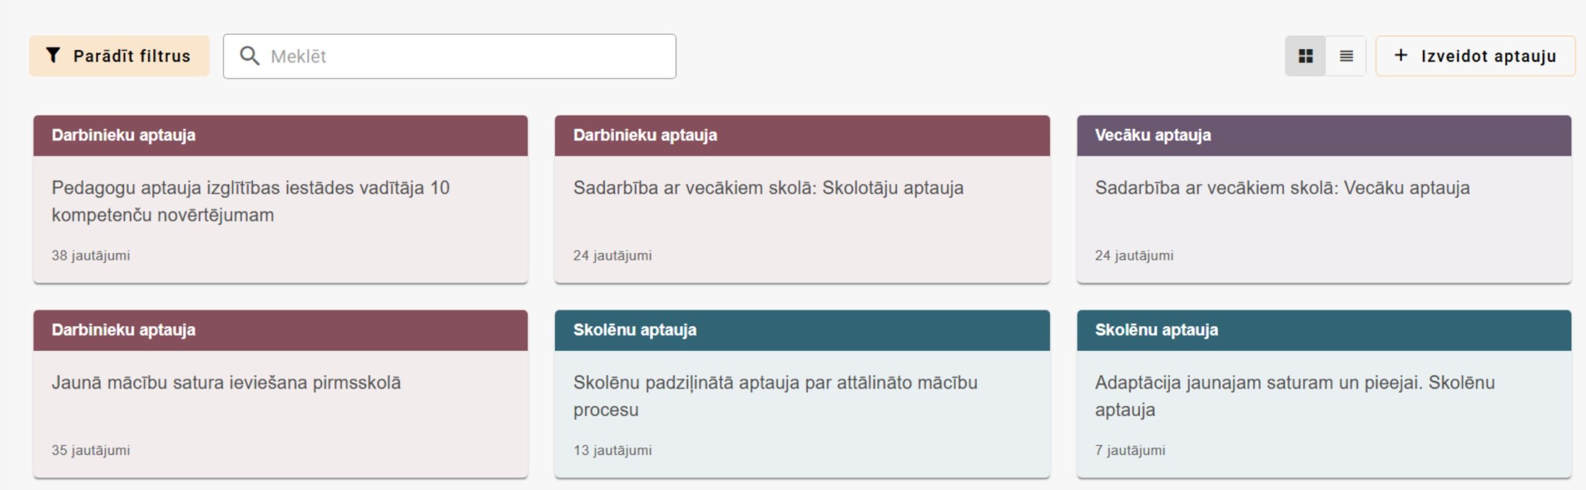Open Sadarbība ar vecākiem: Skolotāju aptauja card
1586x490 pixels.
tap(768, 188)
